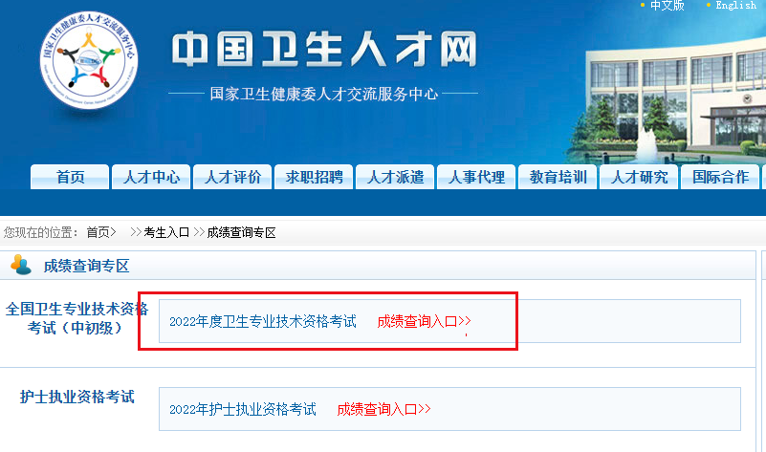Go to 国际合作 in the navigation
This screenshot has width=766, height=452.
point(720,177)
